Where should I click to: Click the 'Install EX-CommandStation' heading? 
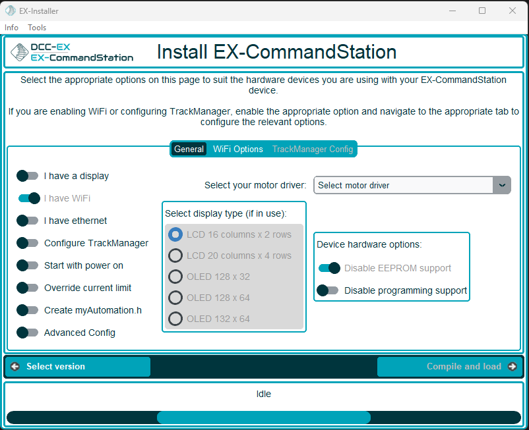pos(276,52)
